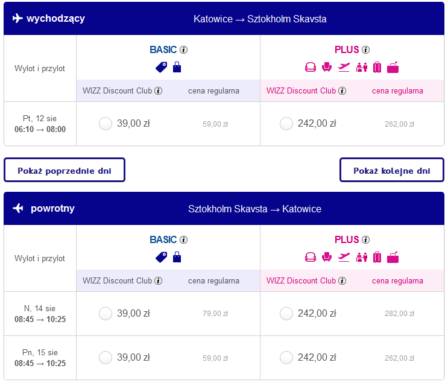448x386 pixels.
Task: Click the return BASIC small bag icon
Action: click(177, 257)
